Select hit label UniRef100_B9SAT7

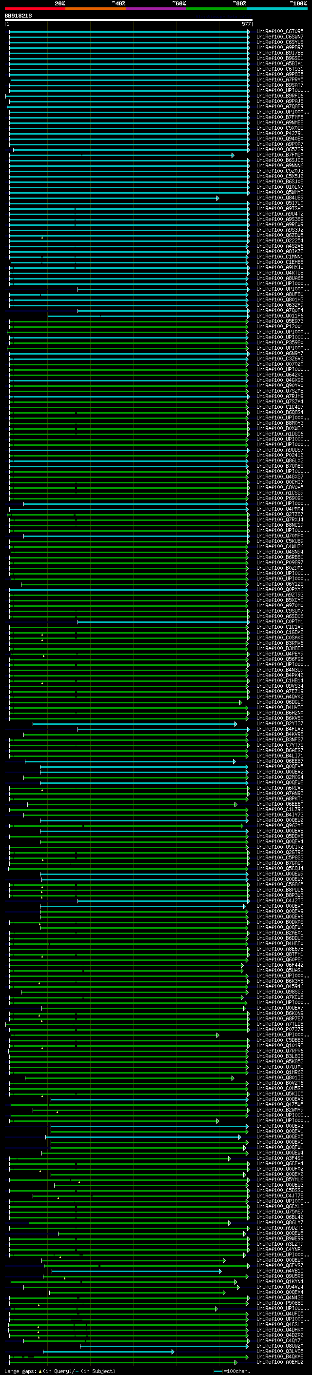point(280,85)
